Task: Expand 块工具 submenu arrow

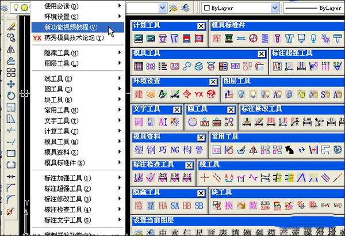Action: [120, 100]
